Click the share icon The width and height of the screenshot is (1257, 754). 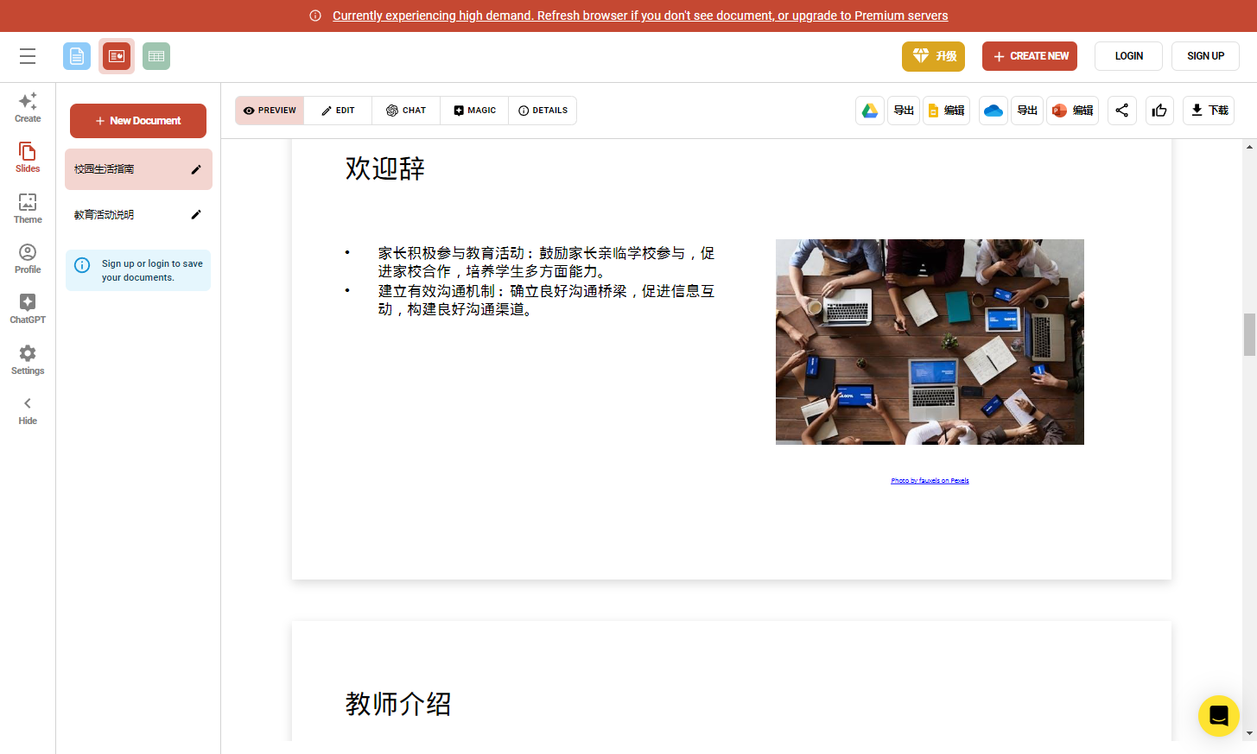(1122, 111)
